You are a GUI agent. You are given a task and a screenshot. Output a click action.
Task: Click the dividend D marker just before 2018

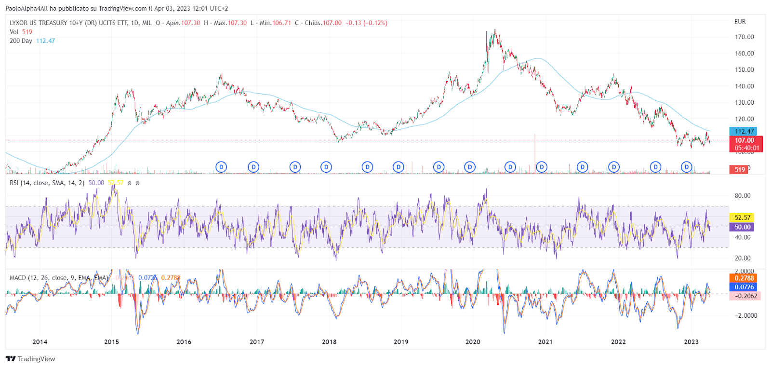click(326, 167)
